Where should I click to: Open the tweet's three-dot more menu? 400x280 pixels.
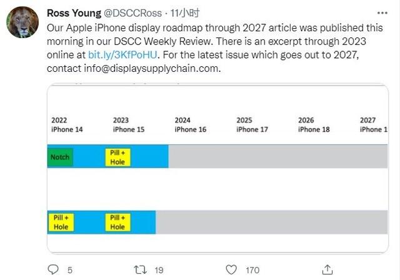tap(382, 13)
